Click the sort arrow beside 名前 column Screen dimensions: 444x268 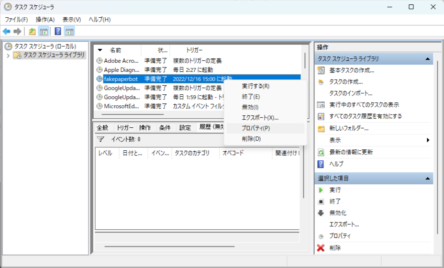tap(100, 50)
